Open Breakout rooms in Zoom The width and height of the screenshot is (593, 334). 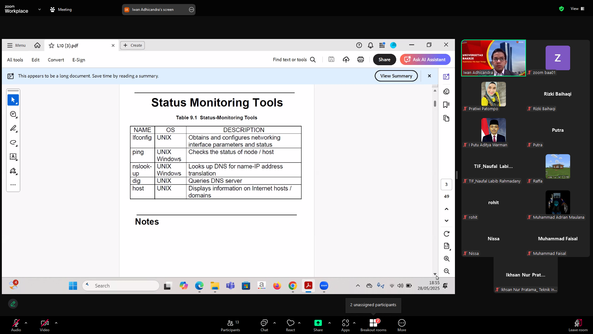373,325
